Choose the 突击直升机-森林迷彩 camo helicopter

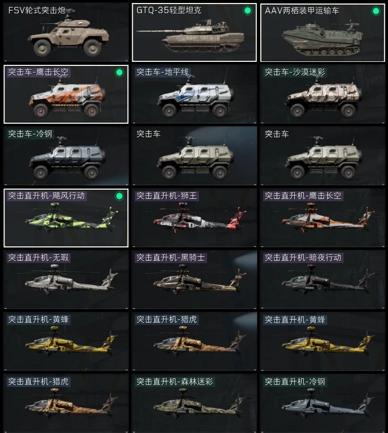(x=194, y=404)
